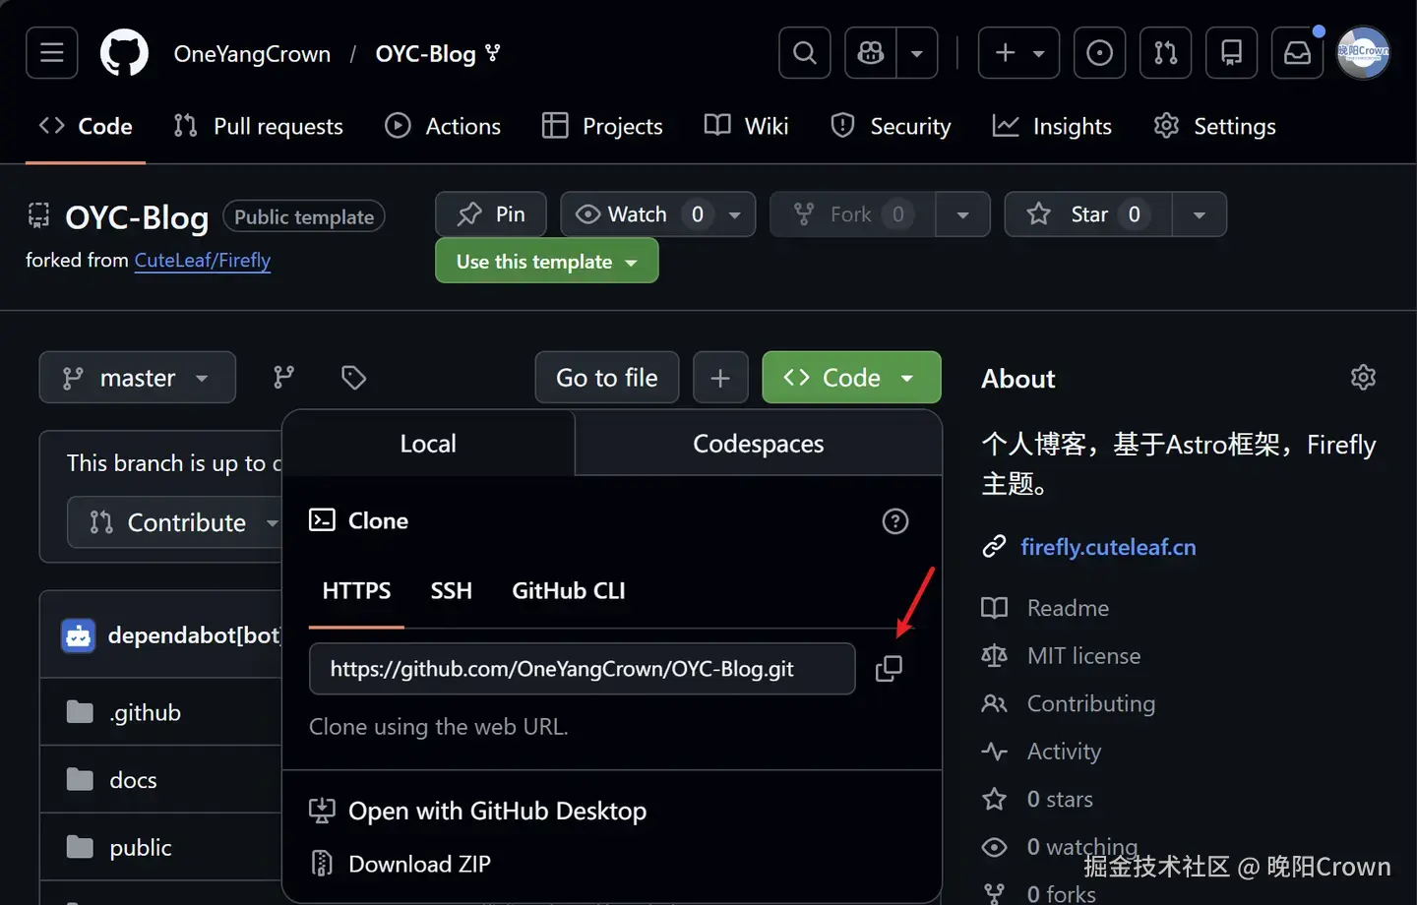The image size is (1417, 905).
Task: Edit About details via gear icon
Action: pos(1363,378)
